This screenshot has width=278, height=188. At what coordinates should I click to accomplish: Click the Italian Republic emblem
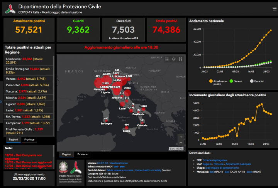click(64, 168)
